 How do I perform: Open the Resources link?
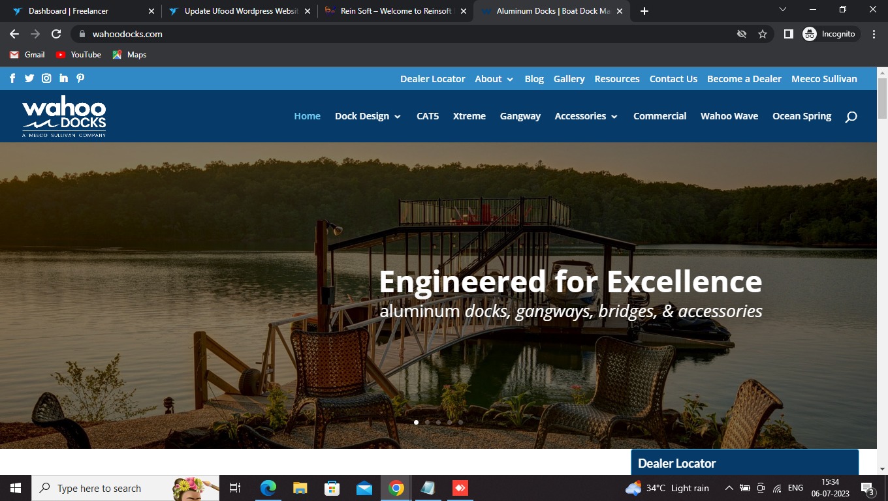[x=617, y=79]
